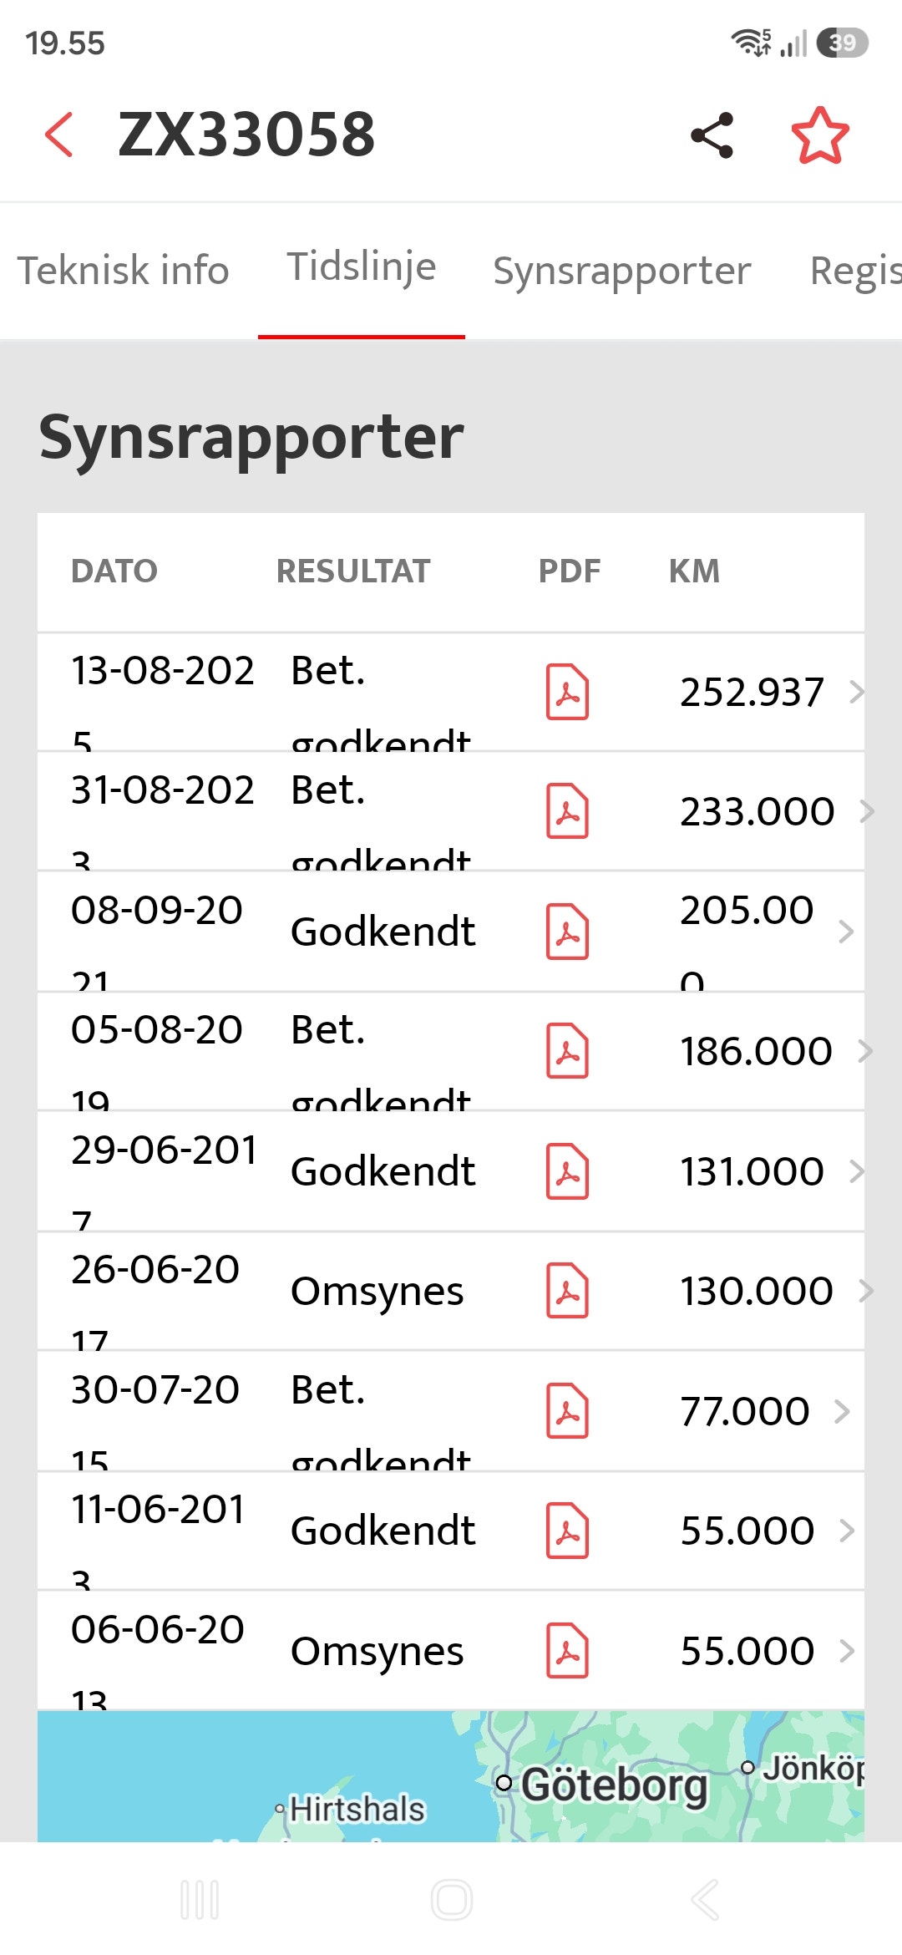The height and width of the screenshot is (1955, 902).
Task: Open PDF for the 08-09-2021 Godkendt report
Action: (568, 932)
